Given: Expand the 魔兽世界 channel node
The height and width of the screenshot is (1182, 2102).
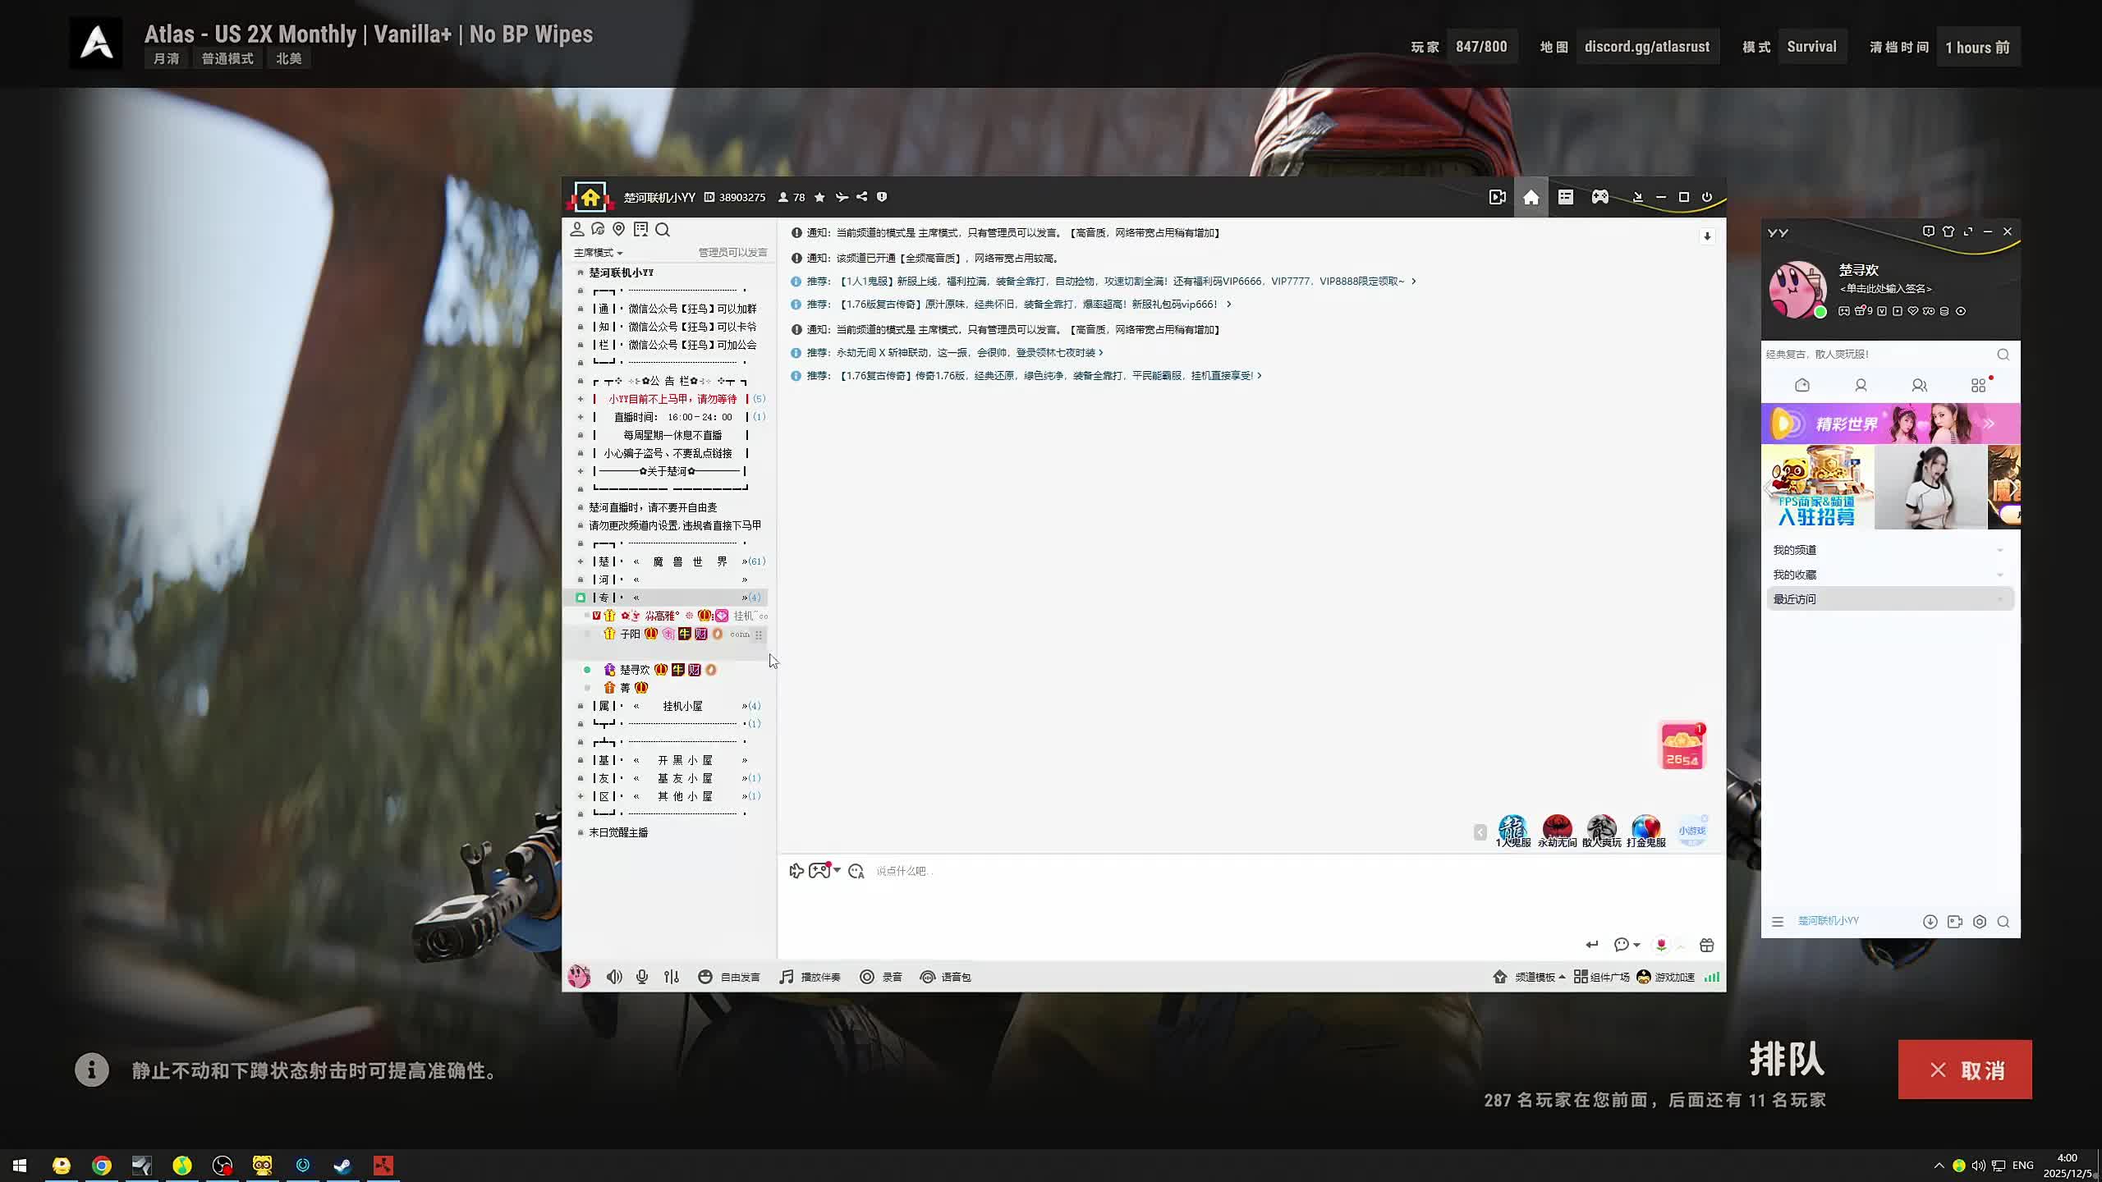Looking at the screenshot, I should [x=581, y=561].
